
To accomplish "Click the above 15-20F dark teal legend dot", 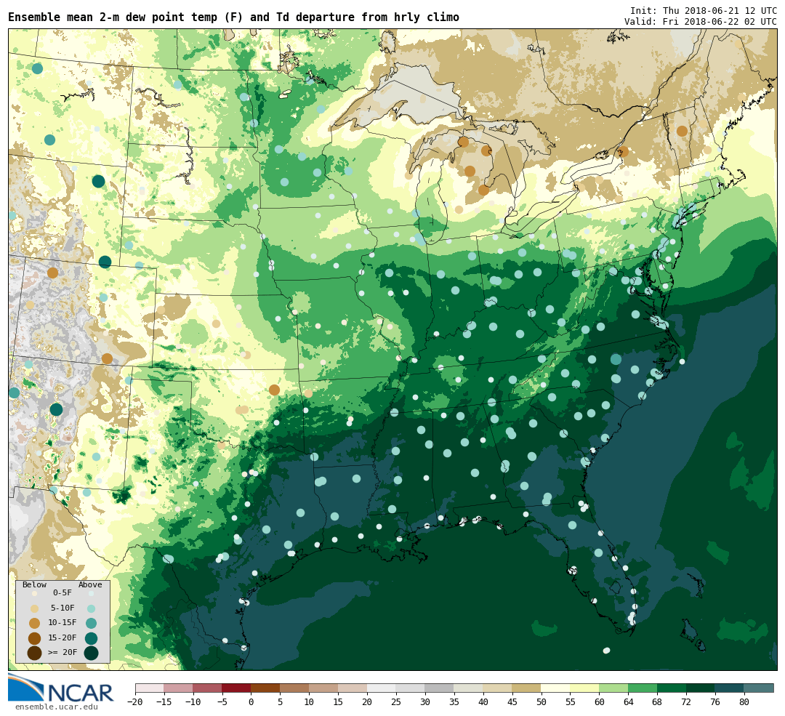I will 91,638.
